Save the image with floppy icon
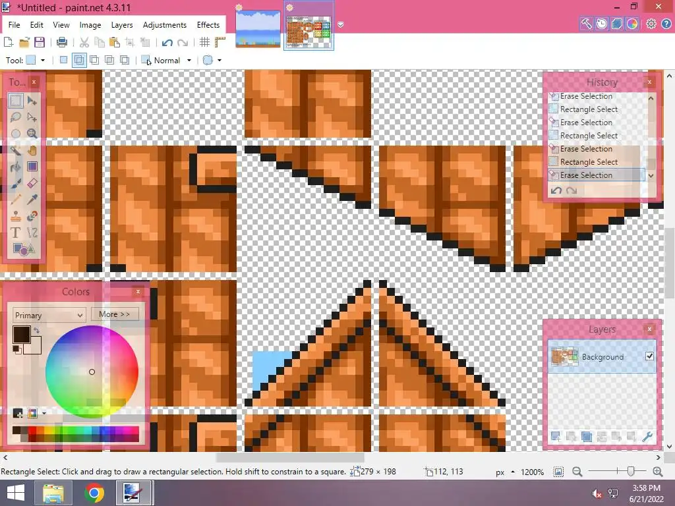 coord(40,42)
